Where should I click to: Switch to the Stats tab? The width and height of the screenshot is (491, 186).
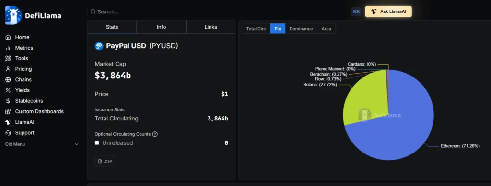pyautogui.click(x=112, y=27)
